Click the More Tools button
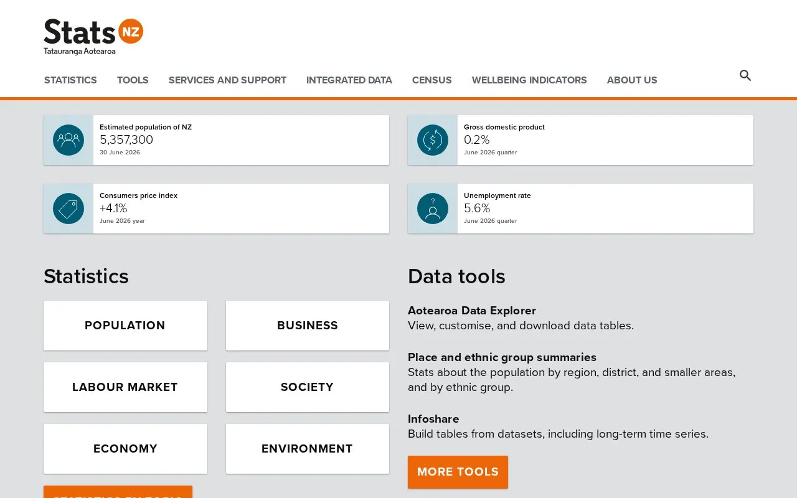The width and height of the screenshot is (797, 498). point(458,472)
